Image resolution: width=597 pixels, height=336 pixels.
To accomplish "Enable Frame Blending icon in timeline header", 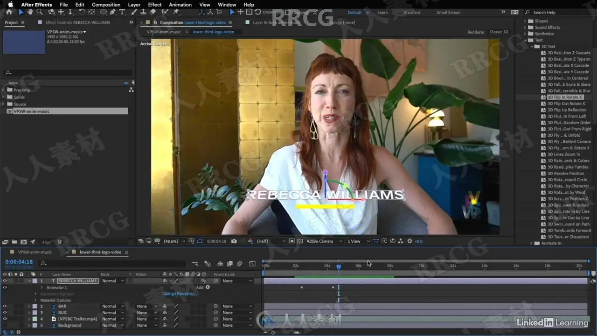I will [x=229, y=264].
